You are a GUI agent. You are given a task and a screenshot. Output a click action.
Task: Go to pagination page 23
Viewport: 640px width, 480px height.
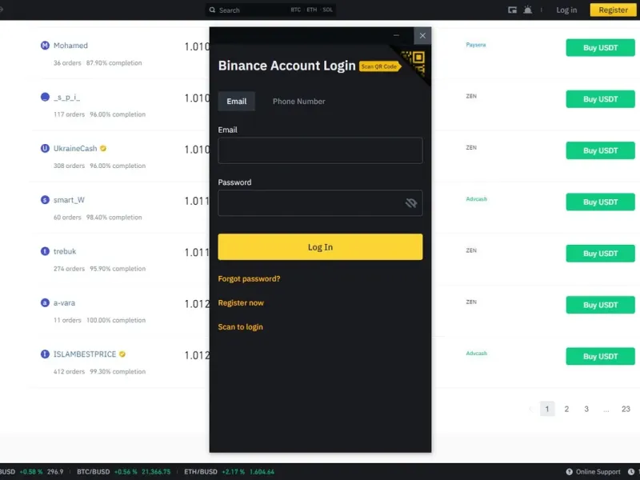point(626,409)
